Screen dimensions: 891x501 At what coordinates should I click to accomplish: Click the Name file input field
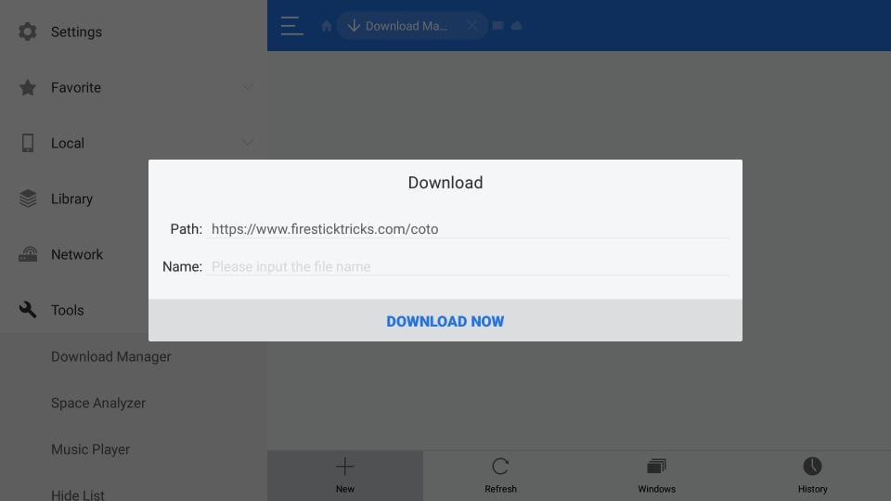pyautogui.click(x=467, y=266)
